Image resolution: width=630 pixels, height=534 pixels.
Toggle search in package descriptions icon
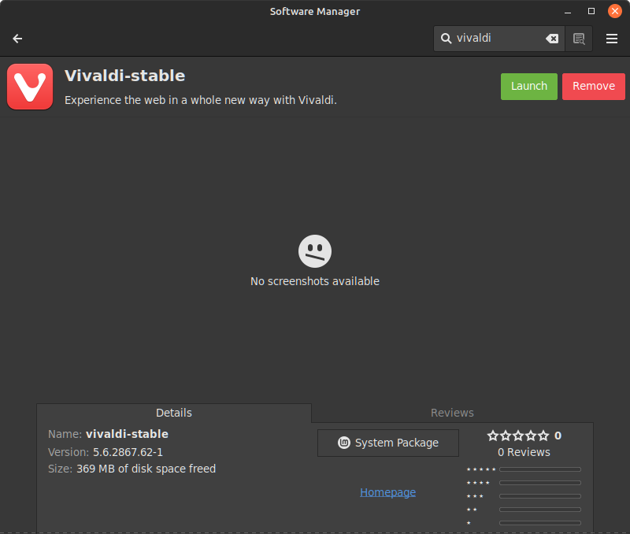[x=579, y=39]
